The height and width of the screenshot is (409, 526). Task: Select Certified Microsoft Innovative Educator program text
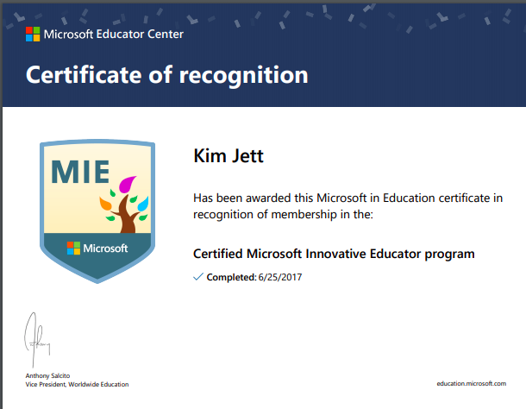tap(334, 254)
